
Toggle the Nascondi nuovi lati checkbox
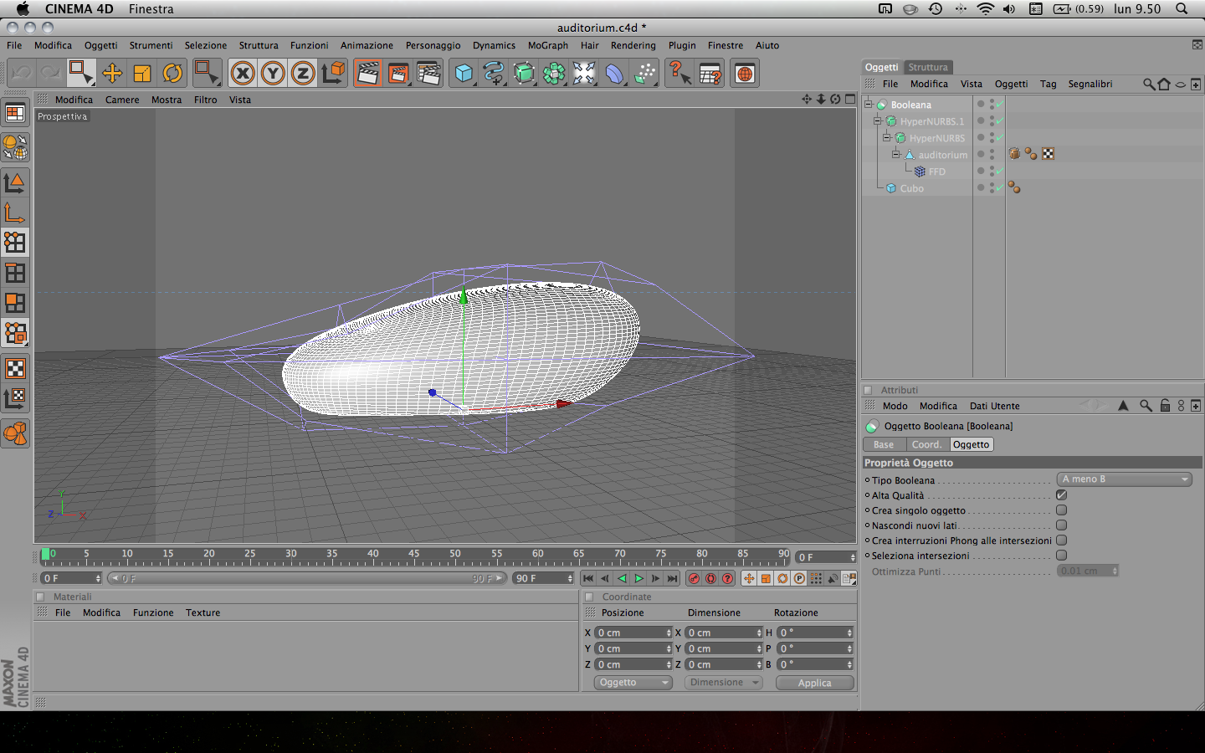click(1061, 525)
